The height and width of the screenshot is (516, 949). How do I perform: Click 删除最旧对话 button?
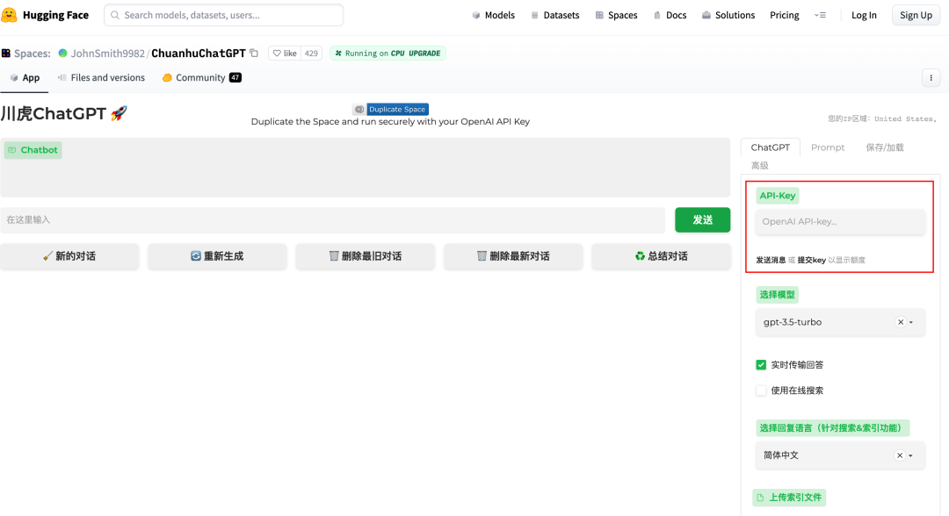pos(365,256)
